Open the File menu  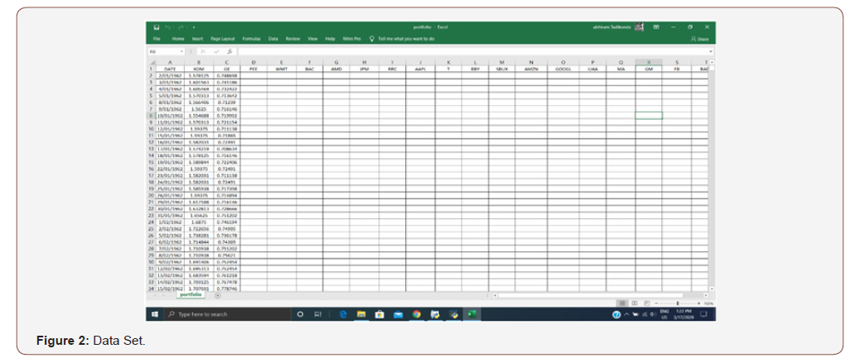[x=156, y=39]
